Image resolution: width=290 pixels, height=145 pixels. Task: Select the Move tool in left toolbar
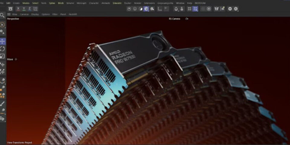[x=2, y=41]
